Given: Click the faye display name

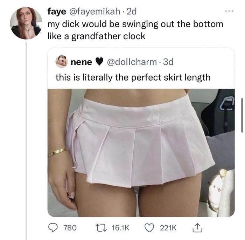Looking at the screenshot, I should [x=57, y=12].
